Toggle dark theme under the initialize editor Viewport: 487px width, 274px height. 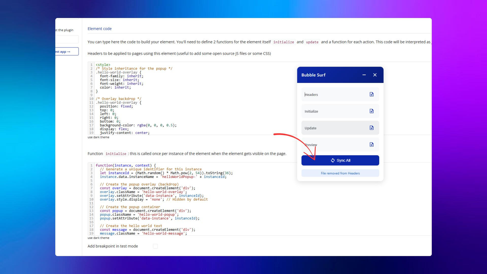click(98, 238)
